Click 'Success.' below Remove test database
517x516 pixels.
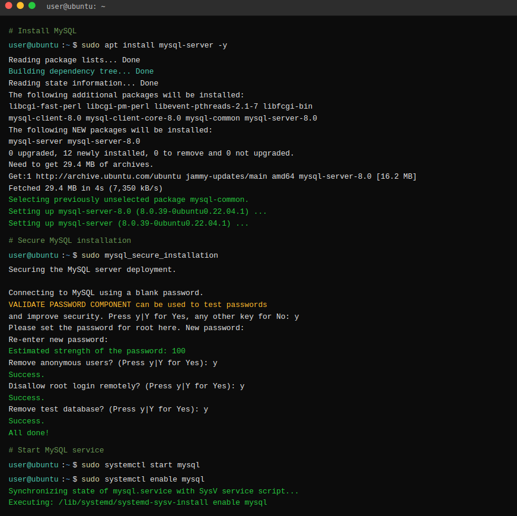tap(26, 420)
